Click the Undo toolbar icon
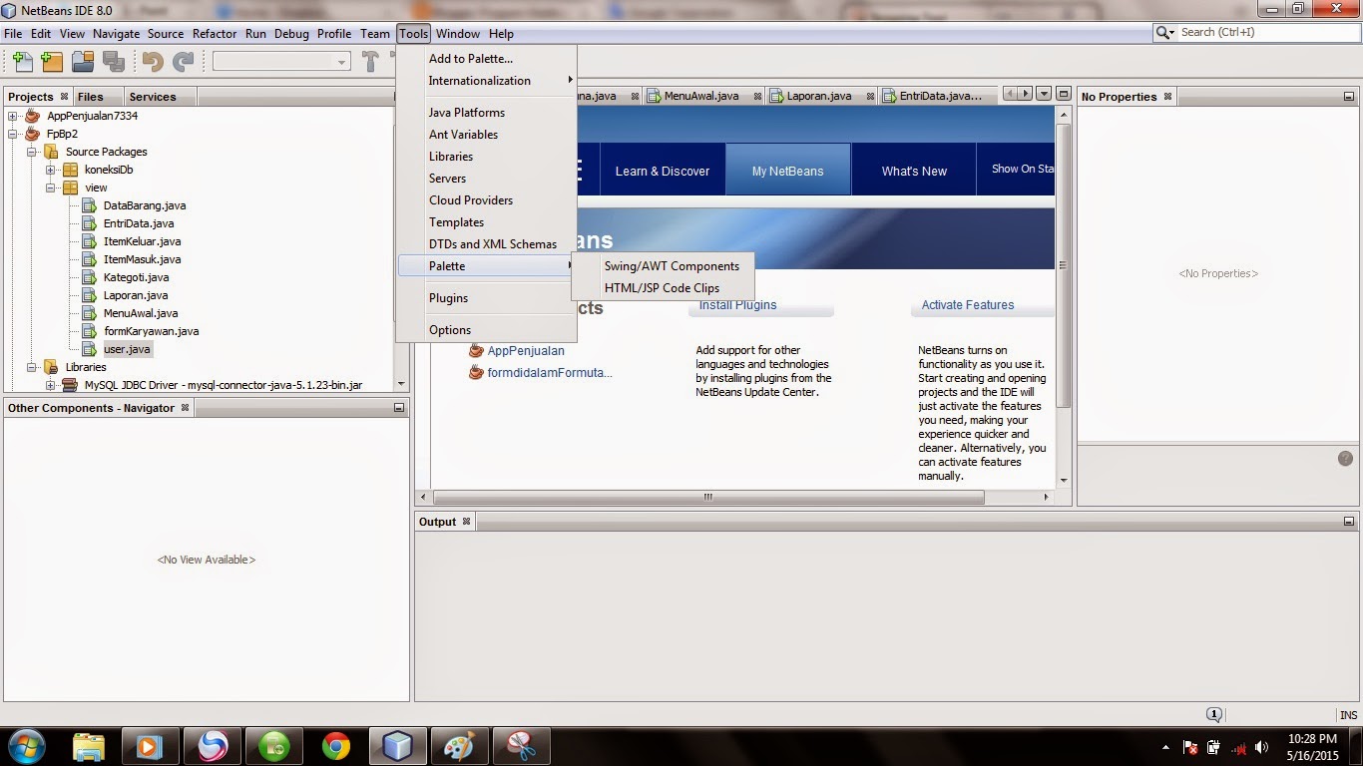 [153, 62]
